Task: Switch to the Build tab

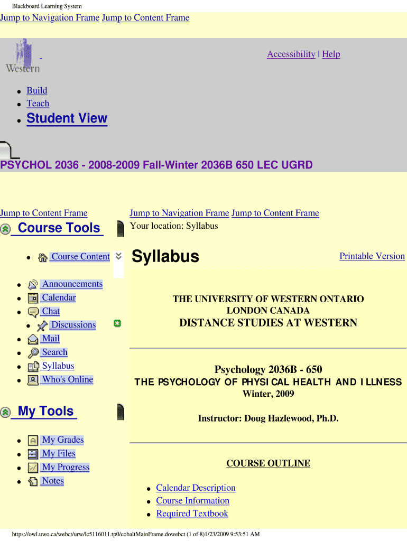Action: coord(37,90)
